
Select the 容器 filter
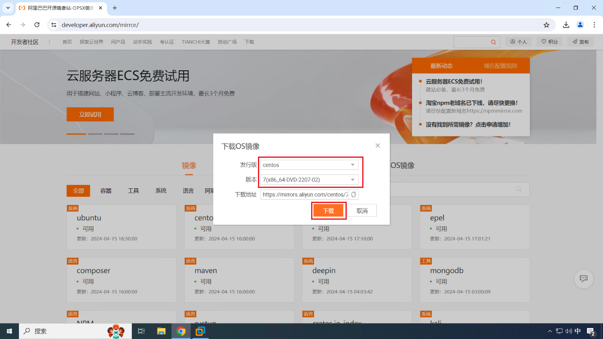106,190
